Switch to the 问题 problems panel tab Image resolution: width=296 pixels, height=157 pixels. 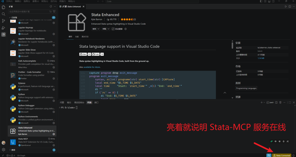(62, 103)
